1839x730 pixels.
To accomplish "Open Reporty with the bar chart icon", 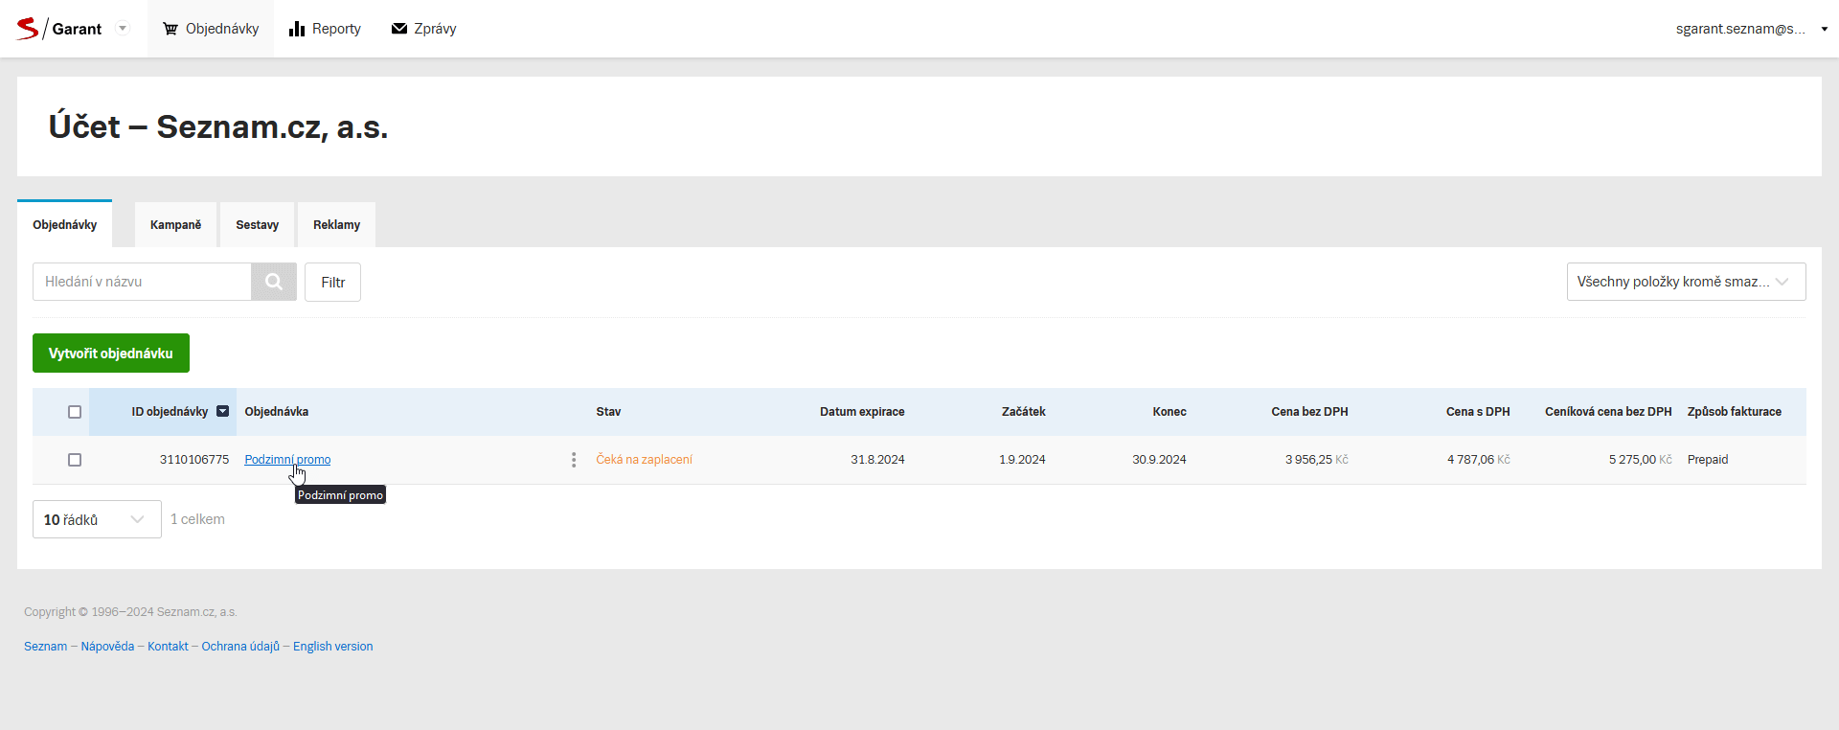I will (325, 29).
